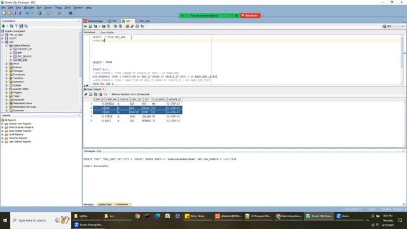This screenshot has height=229, width=407.
Task: Click the pin icon in Query Result toolbar
Action: click(86, 94)
